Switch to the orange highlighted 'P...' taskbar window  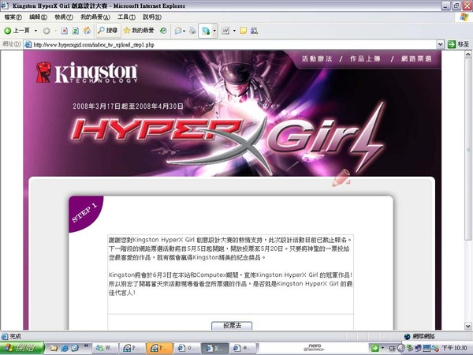point(159,348)
